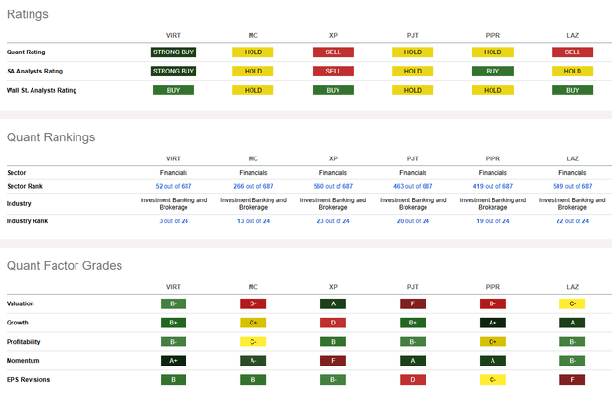Image resolution: width=612 pixels, height=397 pixels.
Task: Click VIRT column header in Ratings table
Action: pyautogui.click(x=173, y=36)
